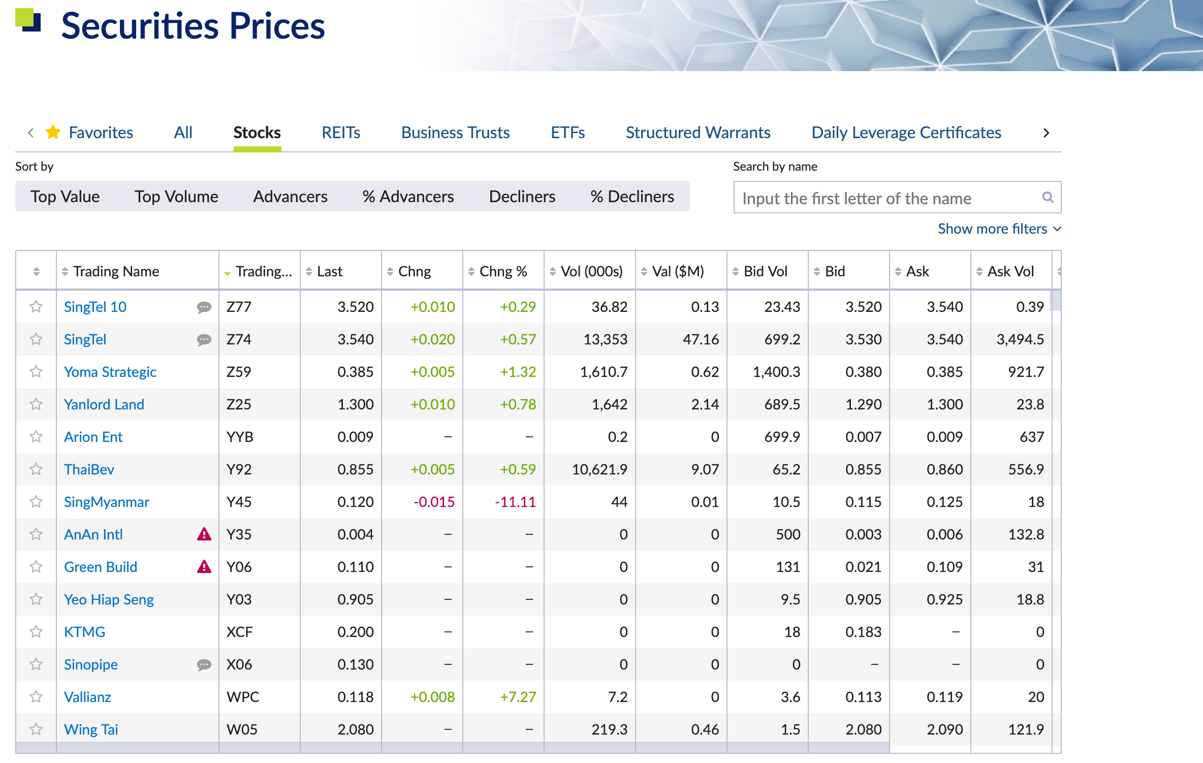The width and height of the screenshot is (1203, 763).
Task: Sort by Vol (000s) column header
Action: coord(591,272)
